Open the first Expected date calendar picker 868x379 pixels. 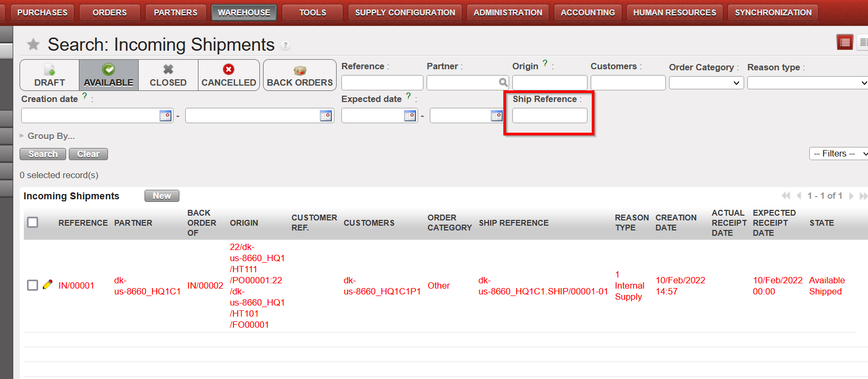tap(410, 116)
